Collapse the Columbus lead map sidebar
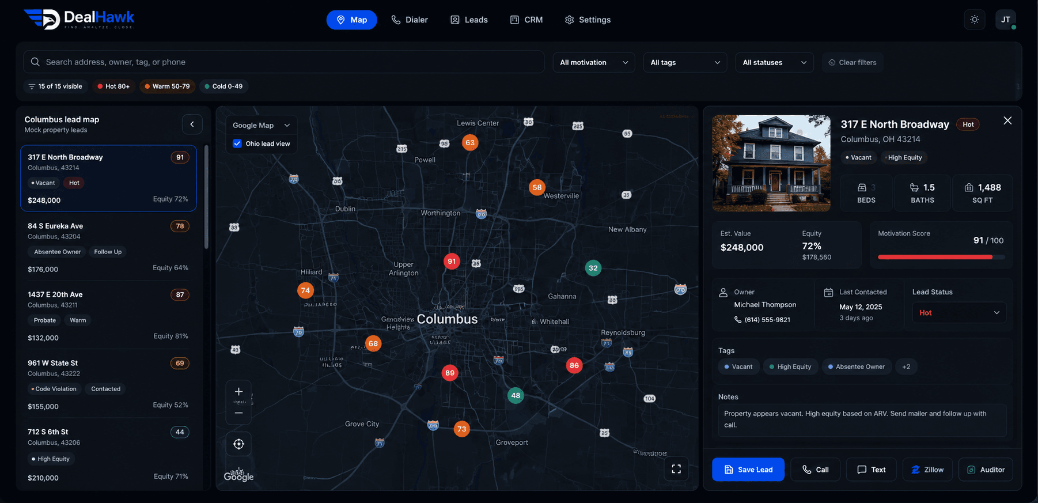 click(192, 124)
